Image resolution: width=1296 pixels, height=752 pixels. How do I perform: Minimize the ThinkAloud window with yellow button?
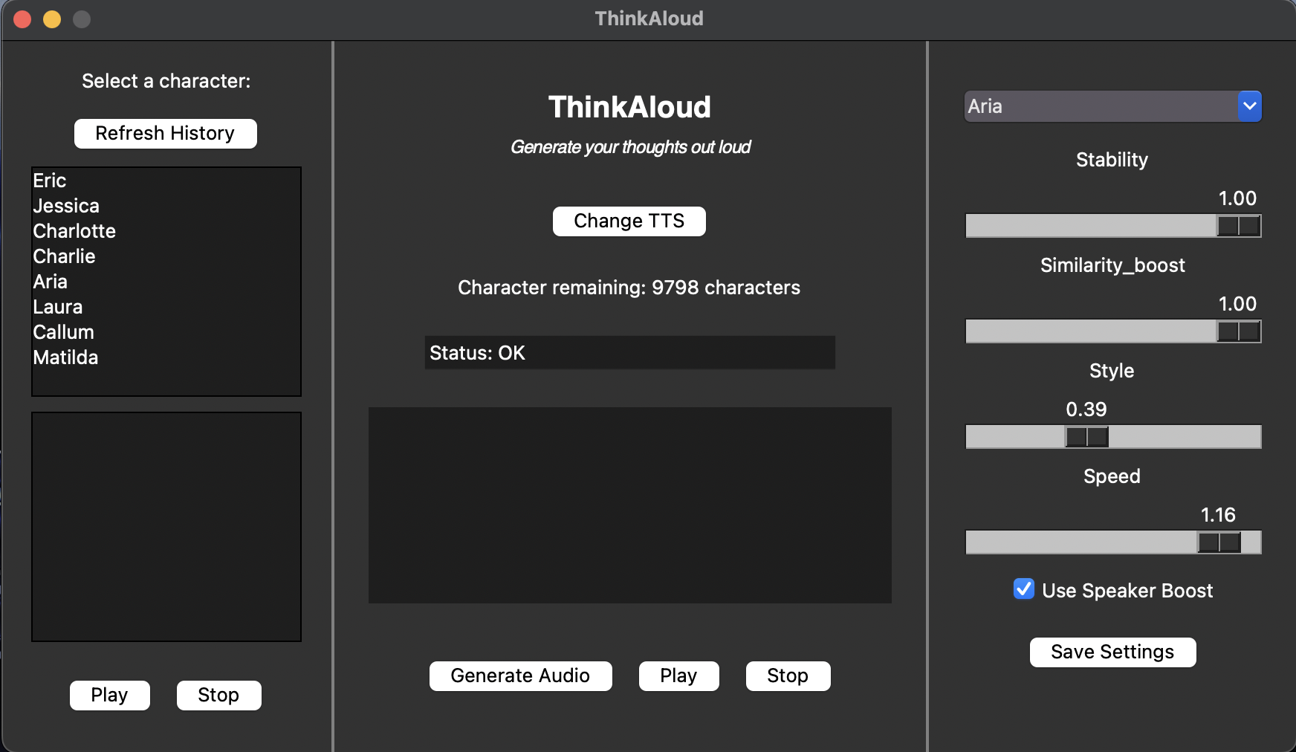click(52, 19)
